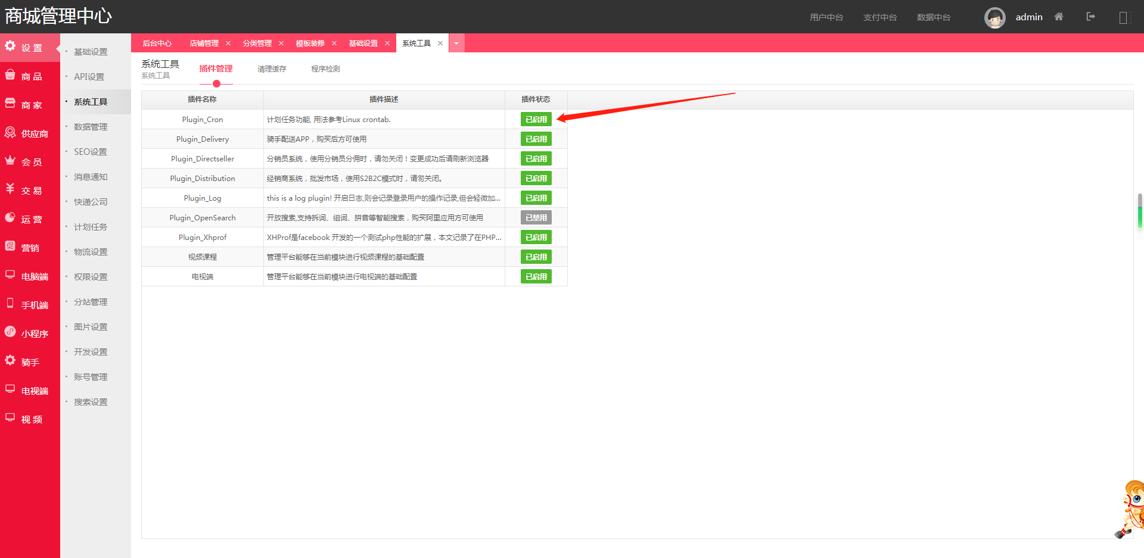Open 账号管理 in submenu

point(91,377)
